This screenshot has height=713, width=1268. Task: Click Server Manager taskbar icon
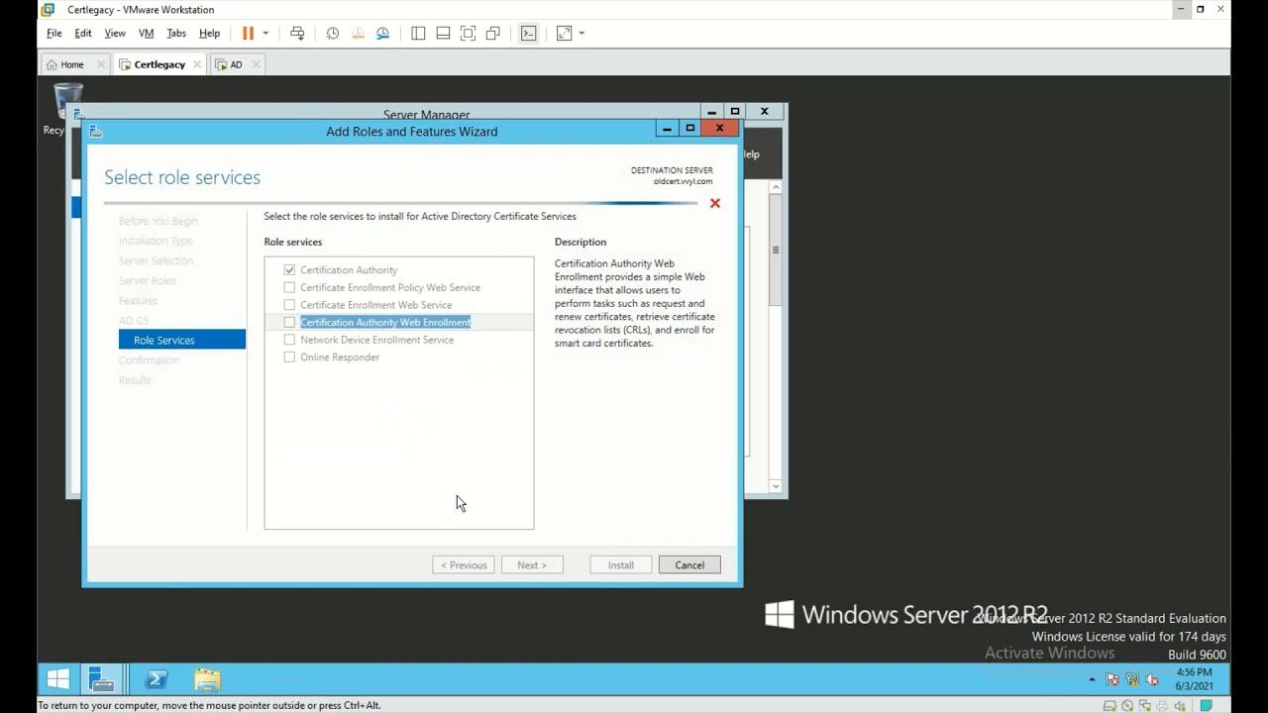point(101,679)
